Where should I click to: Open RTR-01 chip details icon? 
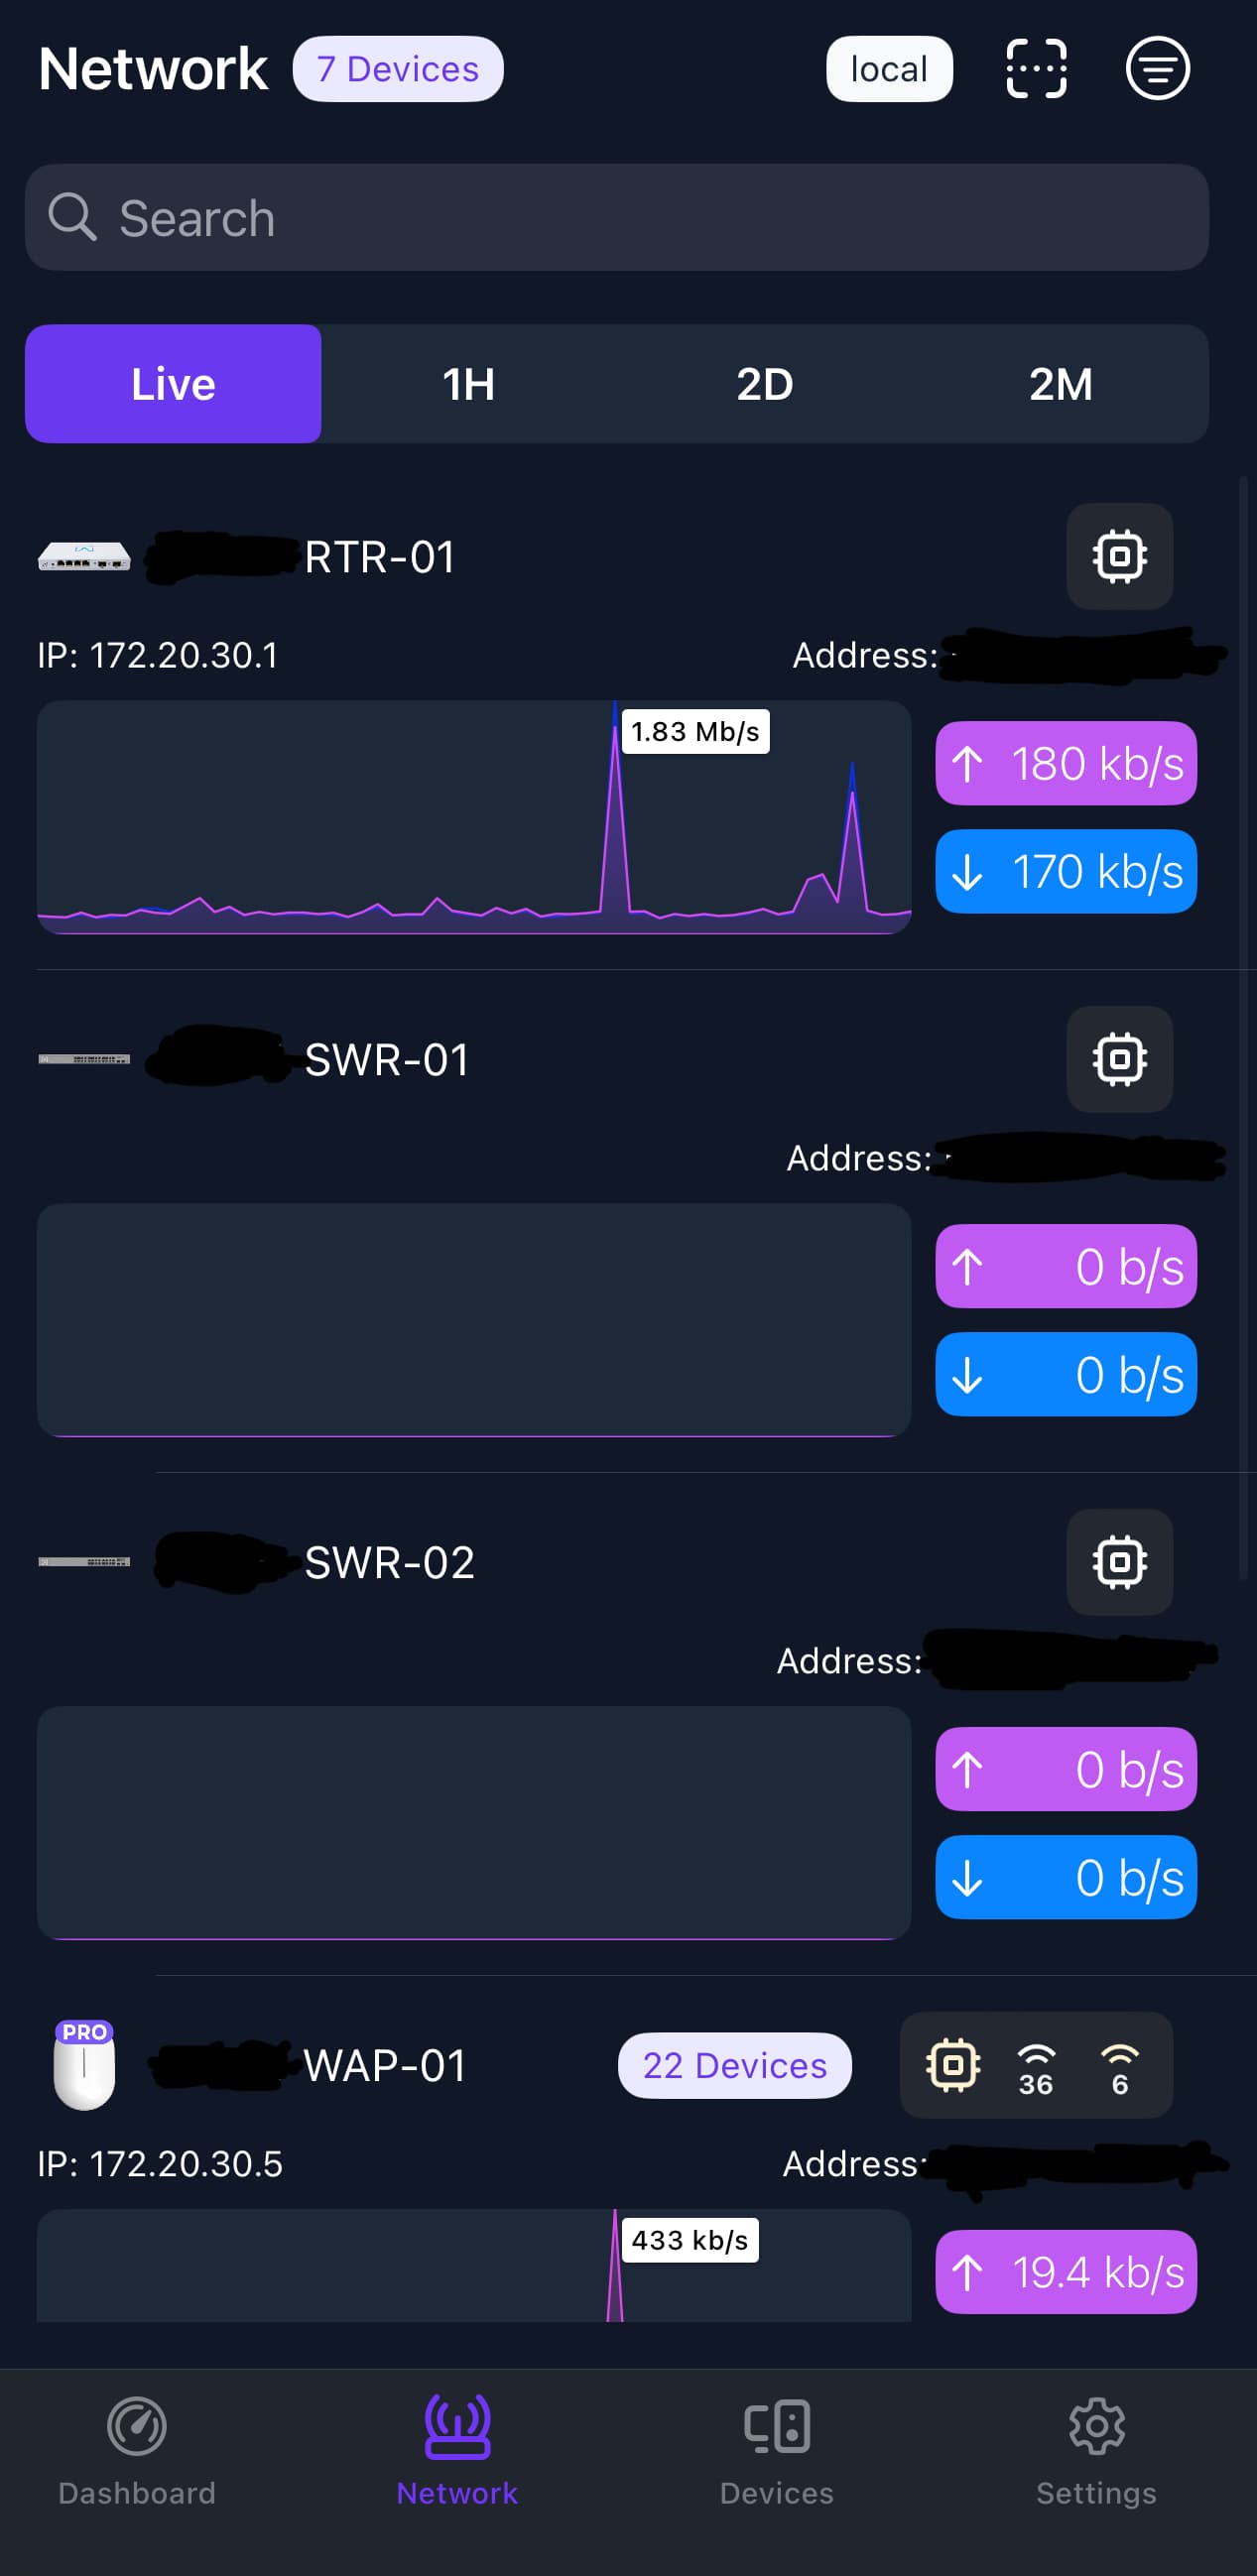[x=1119, y=556]
